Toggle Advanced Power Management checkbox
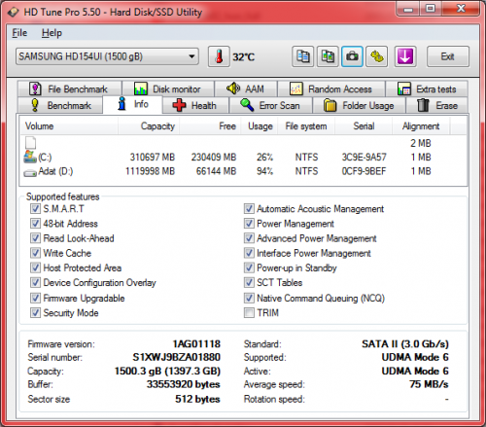This screenshot has width=486, height=427. point(249,238)
